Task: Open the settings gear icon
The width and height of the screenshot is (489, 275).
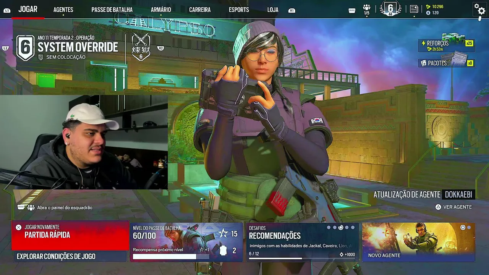Action: [x=479, y=8]
